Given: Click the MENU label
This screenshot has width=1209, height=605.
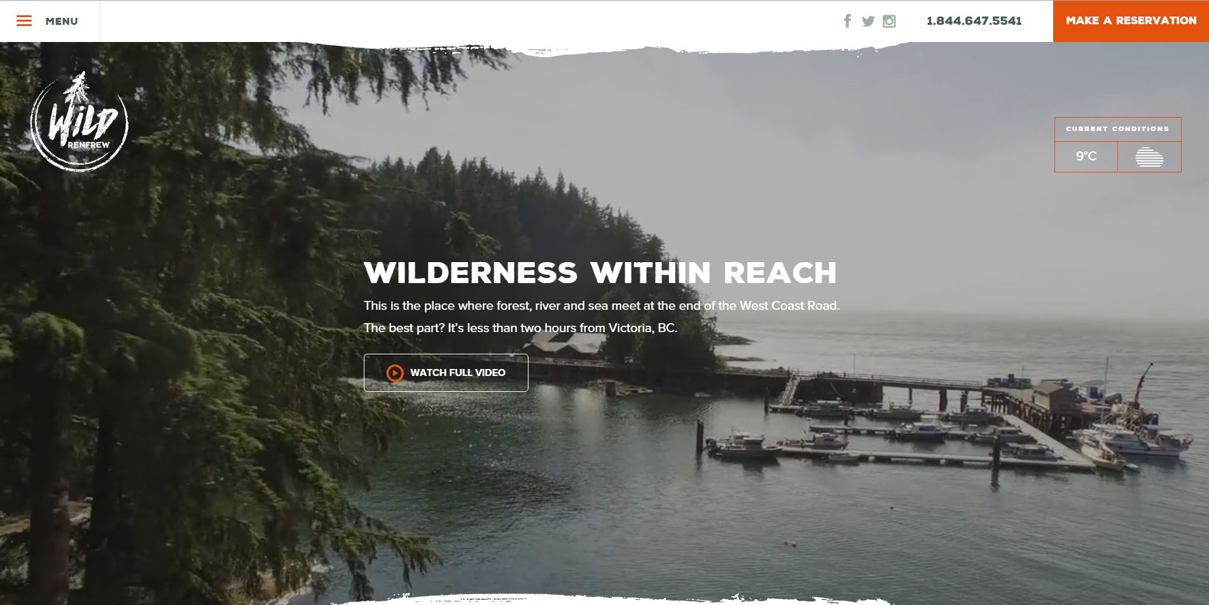Looking at the screenshot, I should pos(62,21).
